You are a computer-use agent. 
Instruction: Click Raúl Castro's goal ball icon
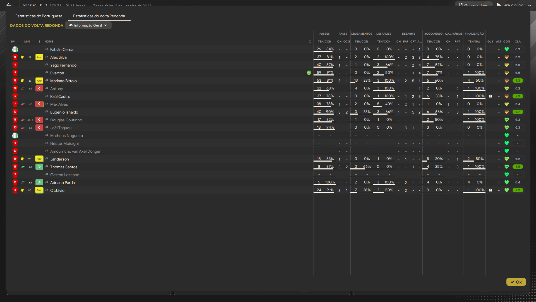[x=490, y=96]
